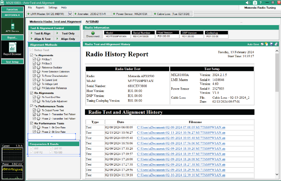Uncheck Rx Duty Cycle Adjustment checkbox
The height and width of the screenshot is (181, 281).
pyautogui.click(x=34, y=101)
